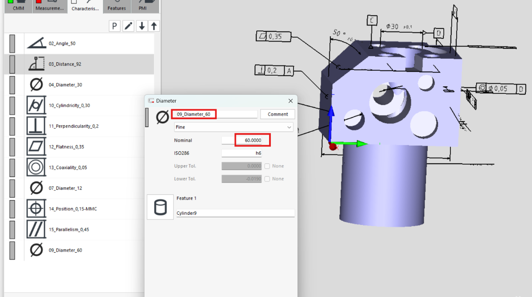Image resolution: width=532 pixels, height=297 pixels.
Task: Toggle the Upper Tol. None checkbox
Action: 267,166
